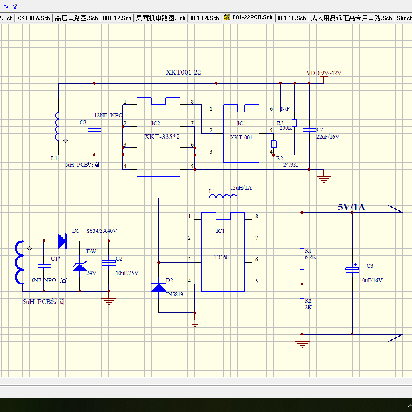The image size is (412, 412).
Task: Select the 001-16.Sch tab
Action: tap(292, 18)
